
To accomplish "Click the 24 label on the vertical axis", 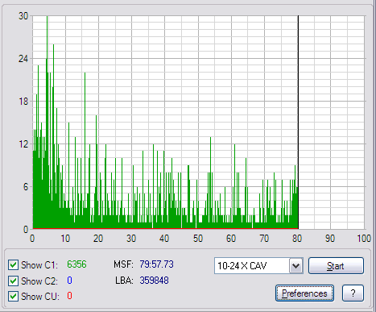I will pyautogui.click(x=23, y=59).
